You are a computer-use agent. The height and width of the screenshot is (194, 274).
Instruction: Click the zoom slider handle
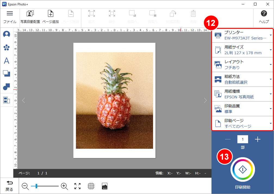(x=36, y=186)
